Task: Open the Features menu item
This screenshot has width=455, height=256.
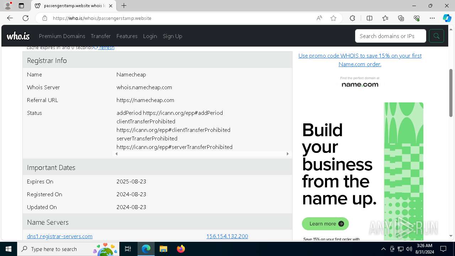Action: point(127,36)
